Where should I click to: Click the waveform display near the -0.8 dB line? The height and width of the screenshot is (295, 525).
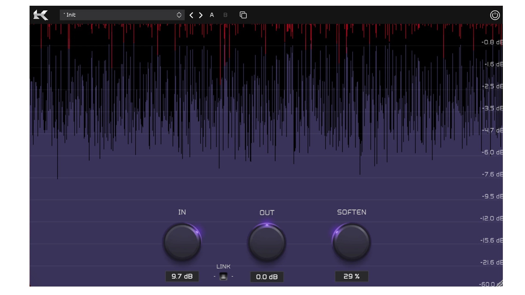[246, 42]
